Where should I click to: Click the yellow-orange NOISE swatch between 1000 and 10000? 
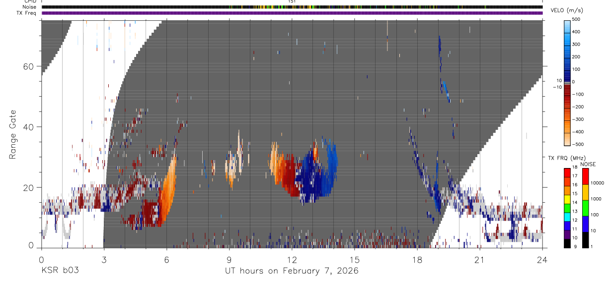tap(585, 192)
